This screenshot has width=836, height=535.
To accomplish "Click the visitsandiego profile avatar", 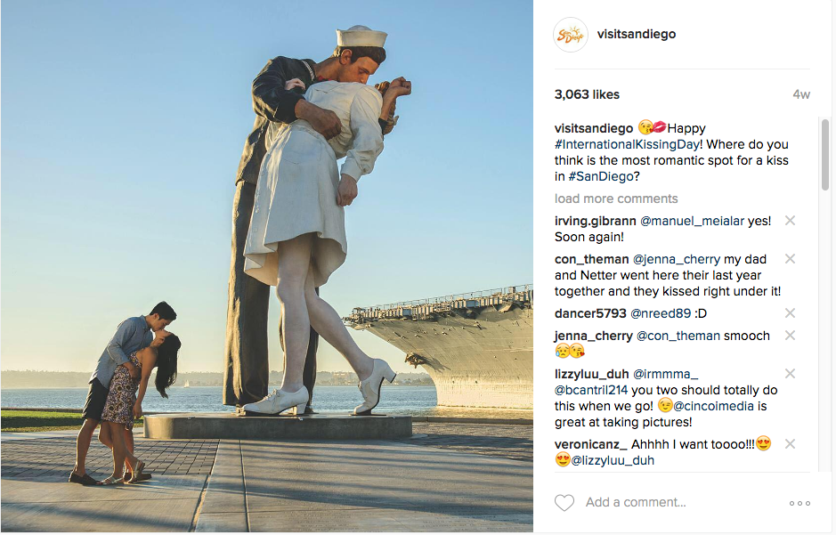I will coord(571,35).
